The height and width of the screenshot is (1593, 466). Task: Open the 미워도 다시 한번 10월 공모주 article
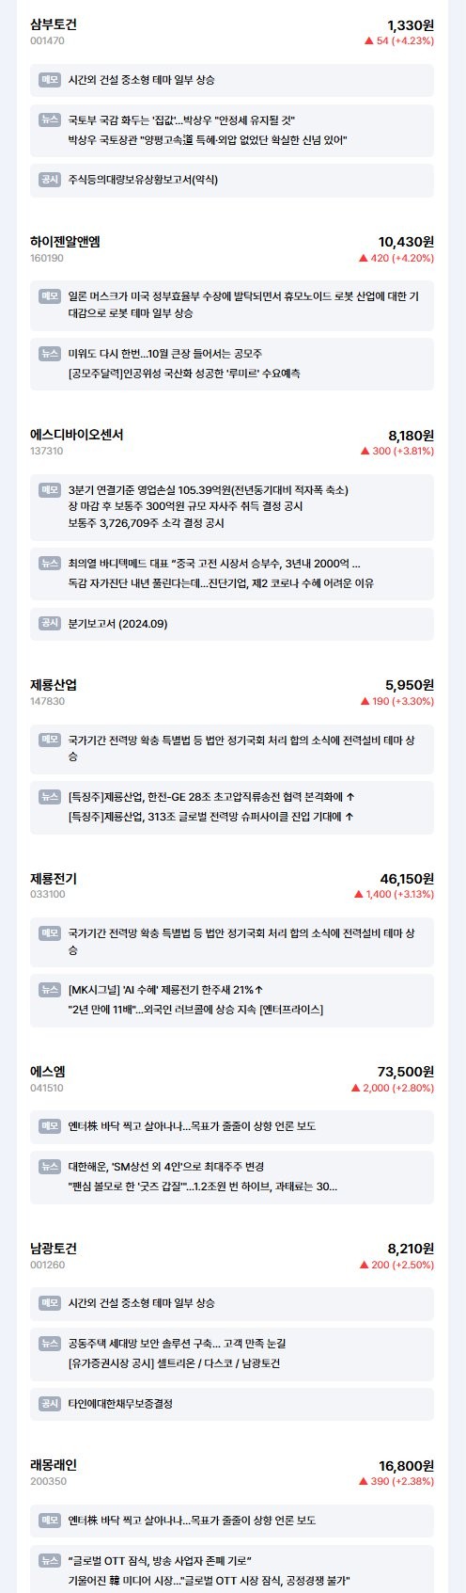pyautogui.click(x=165, y=354)
